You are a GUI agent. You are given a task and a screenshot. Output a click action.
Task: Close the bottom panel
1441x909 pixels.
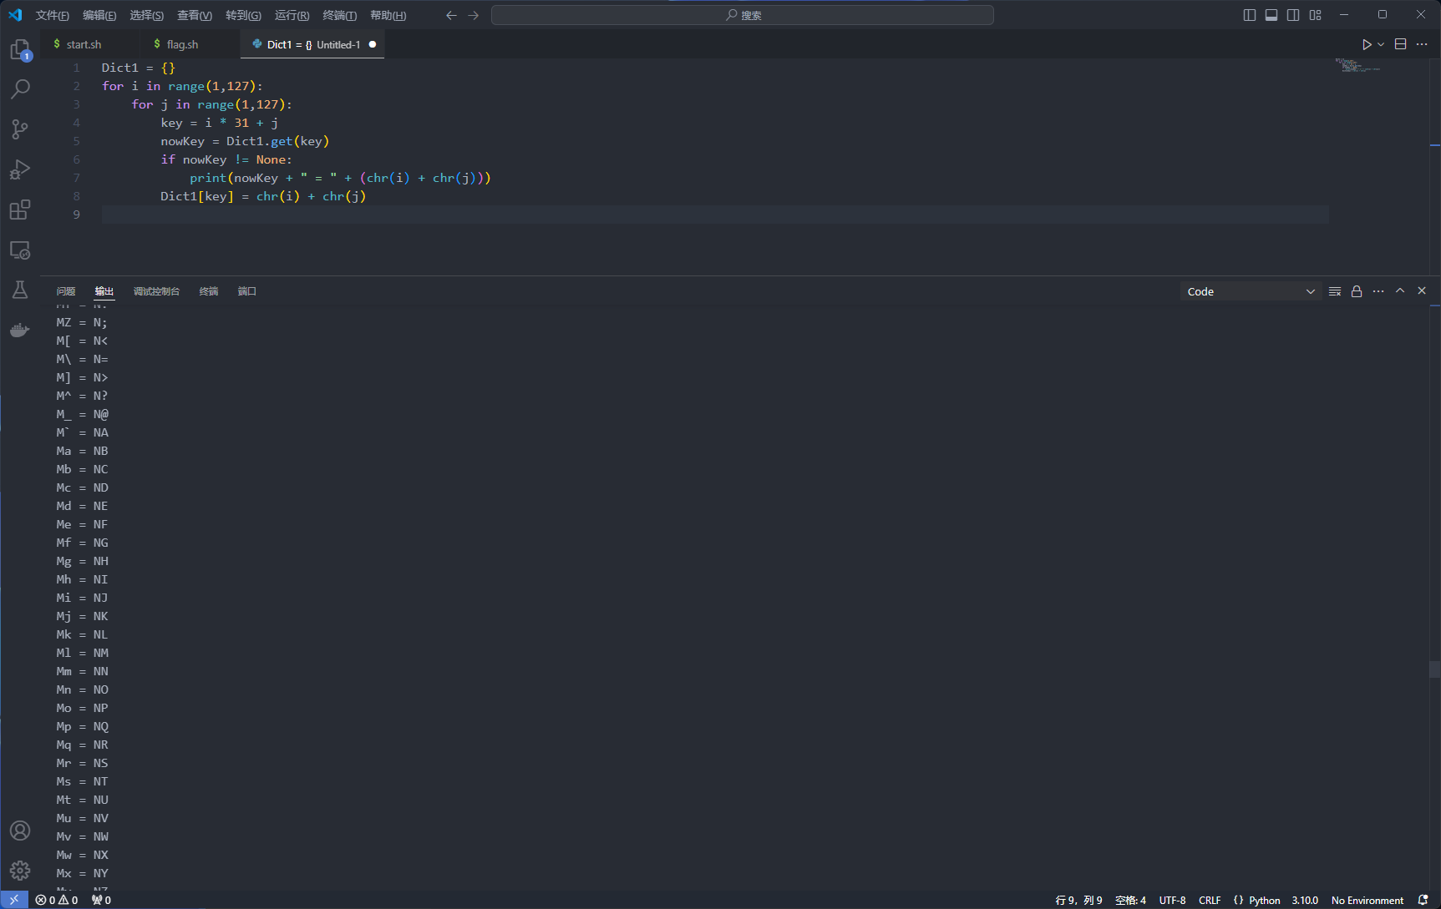click(x=1422, y=291)
